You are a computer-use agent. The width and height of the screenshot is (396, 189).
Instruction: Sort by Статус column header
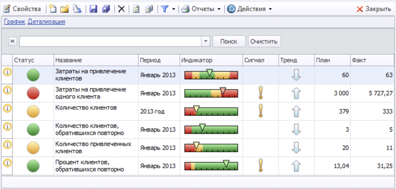click(33, 60)
